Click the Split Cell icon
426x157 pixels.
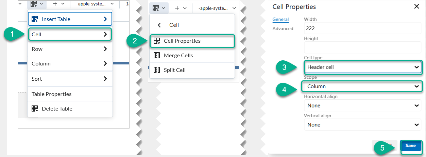coord(157,70)
